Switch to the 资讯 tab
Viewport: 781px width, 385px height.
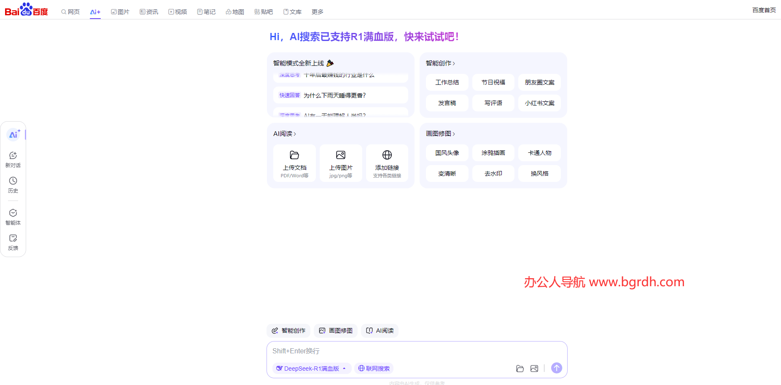pos(149,12)
